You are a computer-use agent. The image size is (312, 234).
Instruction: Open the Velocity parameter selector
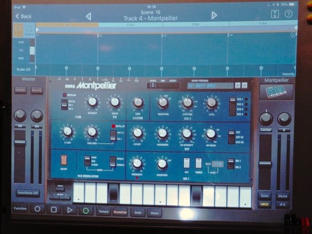pos(288,74)
